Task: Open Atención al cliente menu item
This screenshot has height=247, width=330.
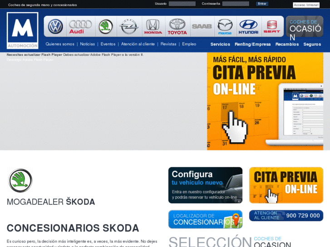Action: [x=138, y=44]
